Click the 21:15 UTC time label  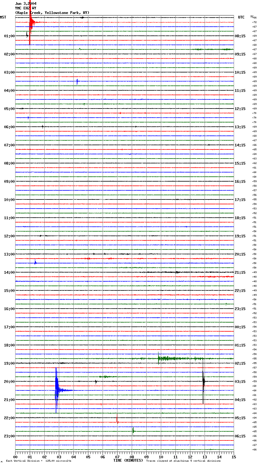click(x=240, y=273)
